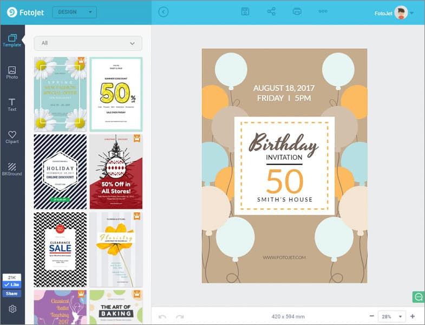Viewport: 425px width, 325px height.
Task: Select the yellow flower Floristry template
Action: [116, 250]
